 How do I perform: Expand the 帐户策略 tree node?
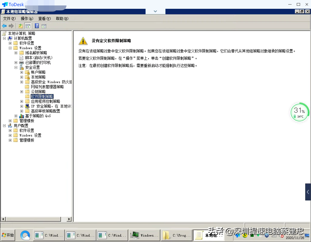tap(21, 72)
